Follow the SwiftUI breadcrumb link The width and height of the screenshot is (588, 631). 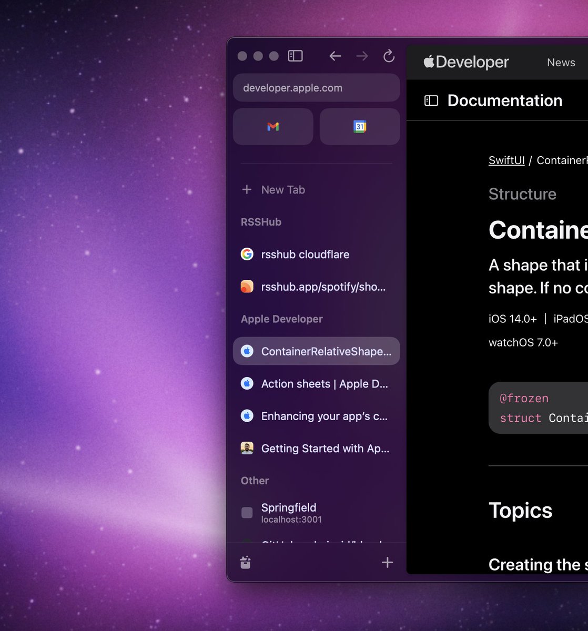(506, 160)
